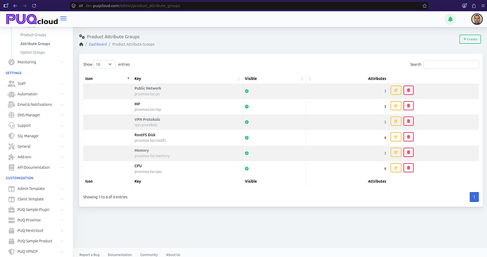This screenshot has height=257, width=487.
Task: Open browser extensions icon
Action: pos(474,6)
